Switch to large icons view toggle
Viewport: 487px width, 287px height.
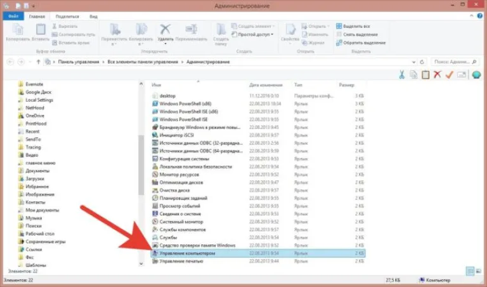click(x=479, y=271)
